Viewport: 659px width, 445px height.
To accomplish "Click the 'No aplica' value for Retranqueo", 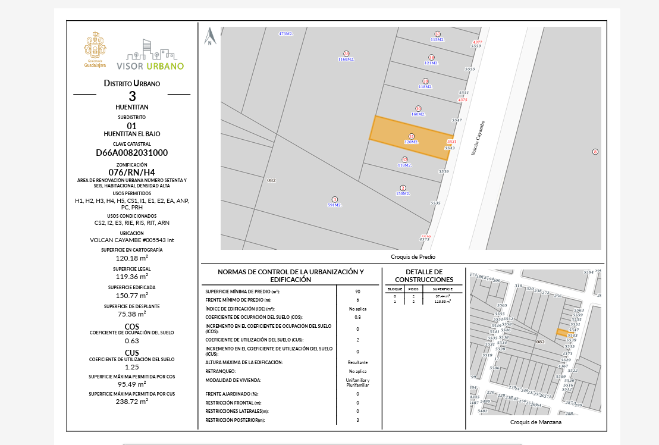I will [x=357, y=371].
